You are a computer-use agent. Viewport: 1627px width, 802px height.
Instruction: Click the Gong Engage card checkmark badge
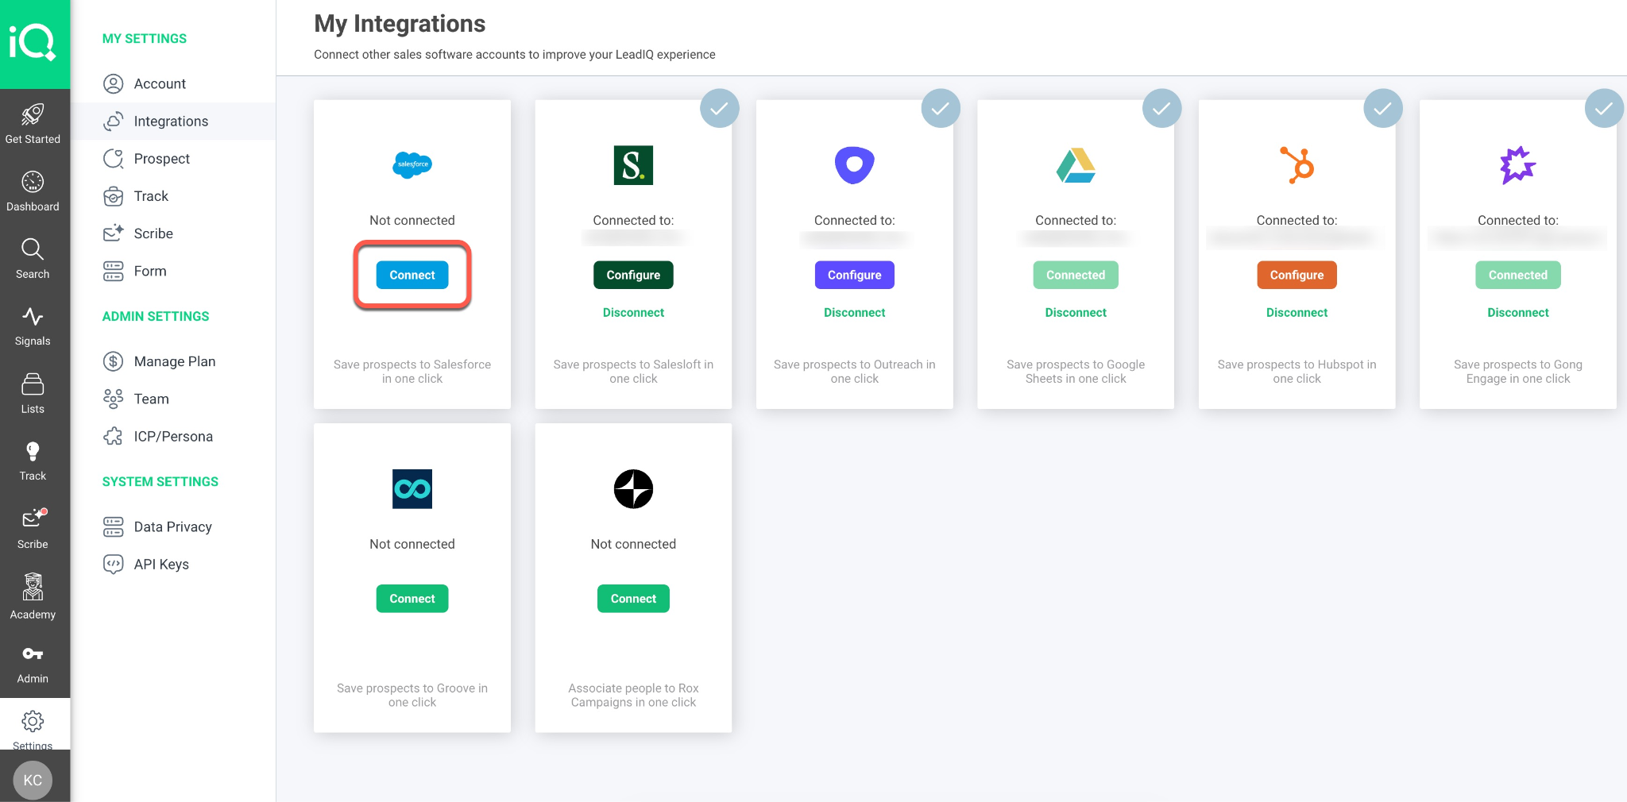coord(1604,108)
